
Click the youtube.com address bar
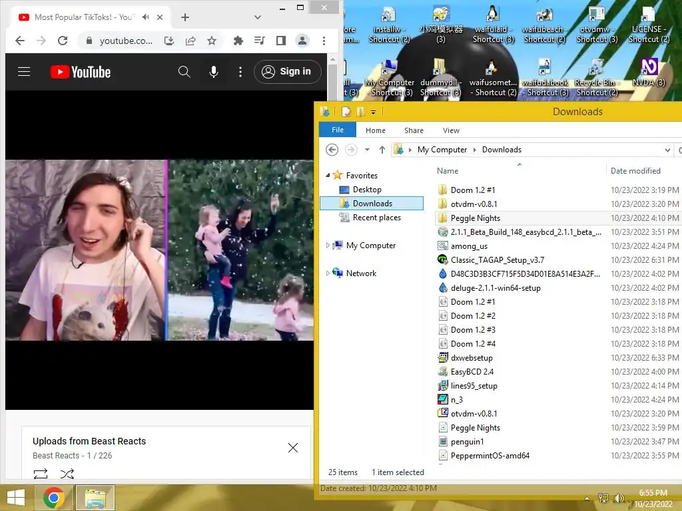click(x=126, y=41)
